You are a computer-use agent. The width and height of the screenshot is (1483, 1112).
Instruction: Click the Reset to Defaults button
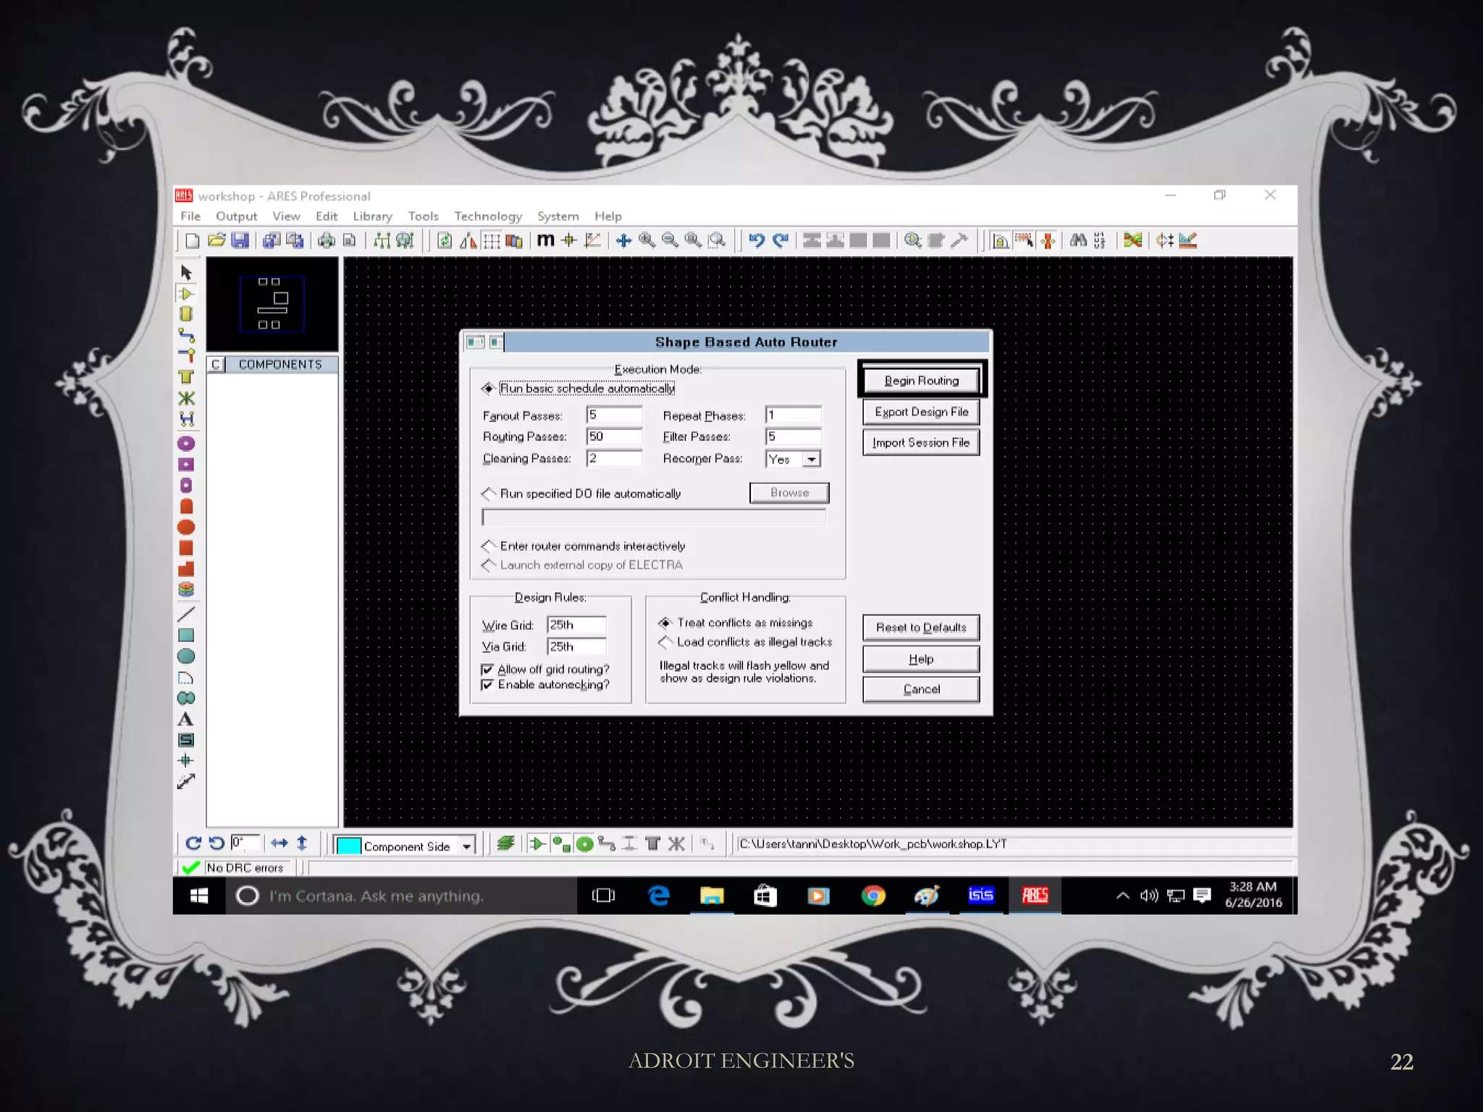point(920,628)
